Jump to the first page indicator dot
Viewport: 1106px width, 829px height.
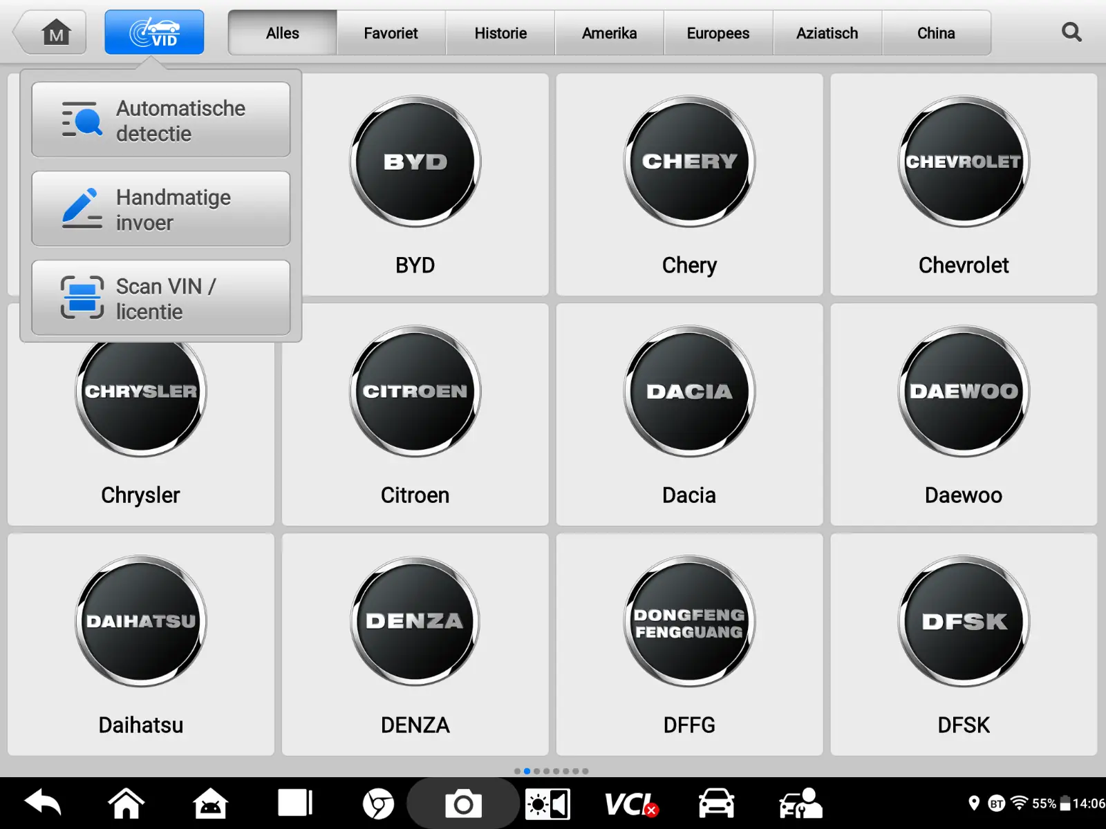click(517, 771)
